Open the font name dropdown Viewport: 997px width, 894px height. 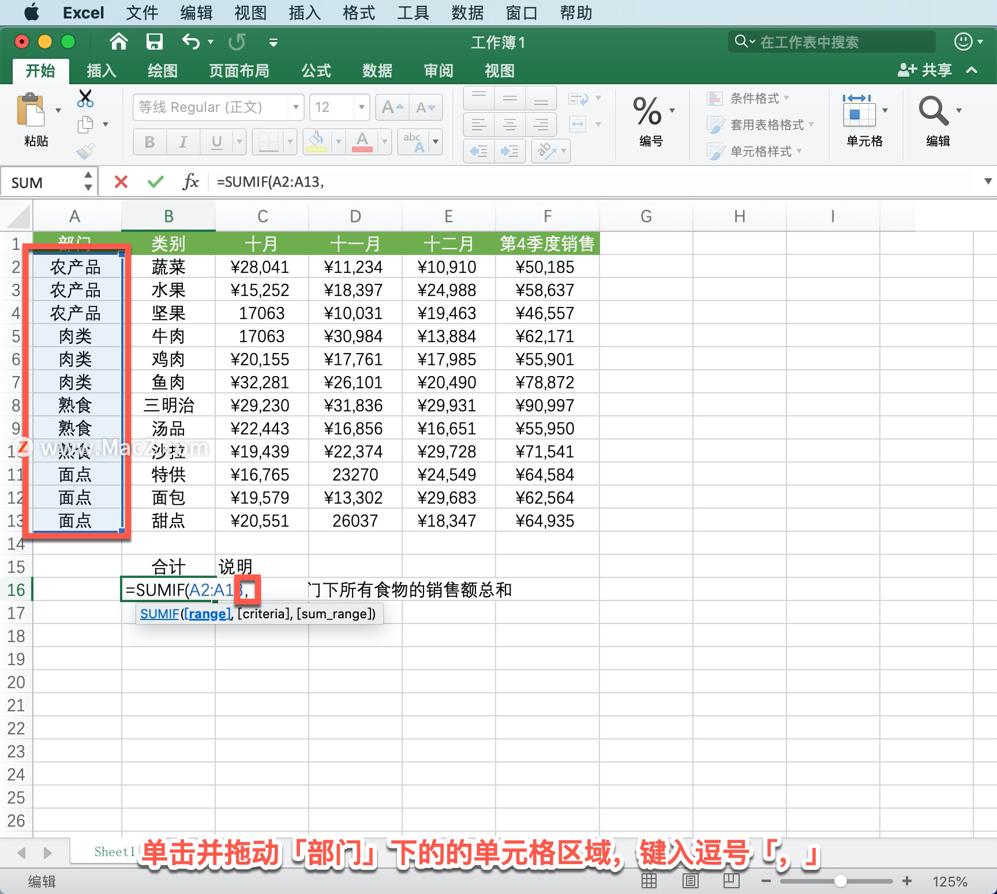(295, 107)
